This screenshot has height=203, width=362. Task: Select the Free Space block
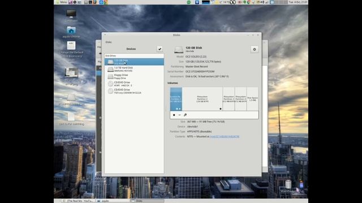(x=252, y=99)
